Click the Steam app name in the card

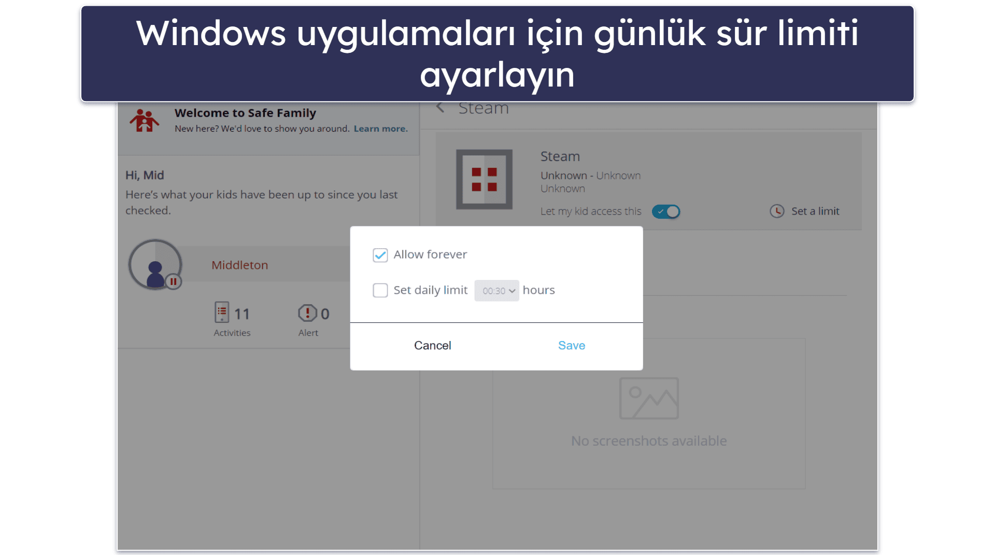pyautogui.click(x=560, y=156)
